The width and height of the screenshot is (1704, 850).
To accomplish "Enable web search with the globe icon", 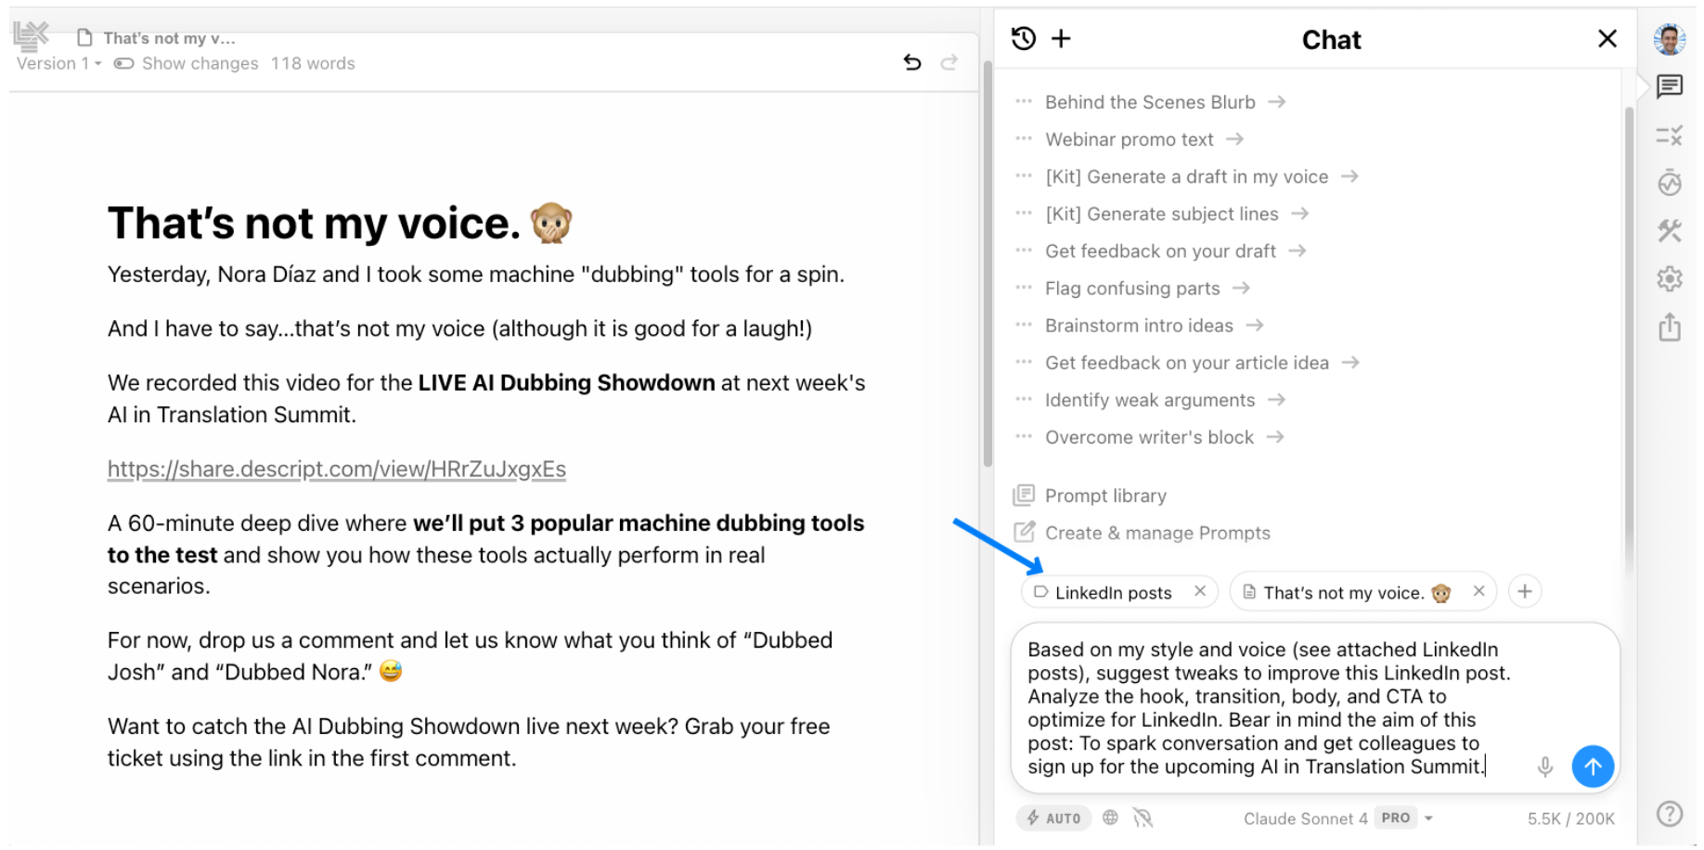I will pos(1110,818).
